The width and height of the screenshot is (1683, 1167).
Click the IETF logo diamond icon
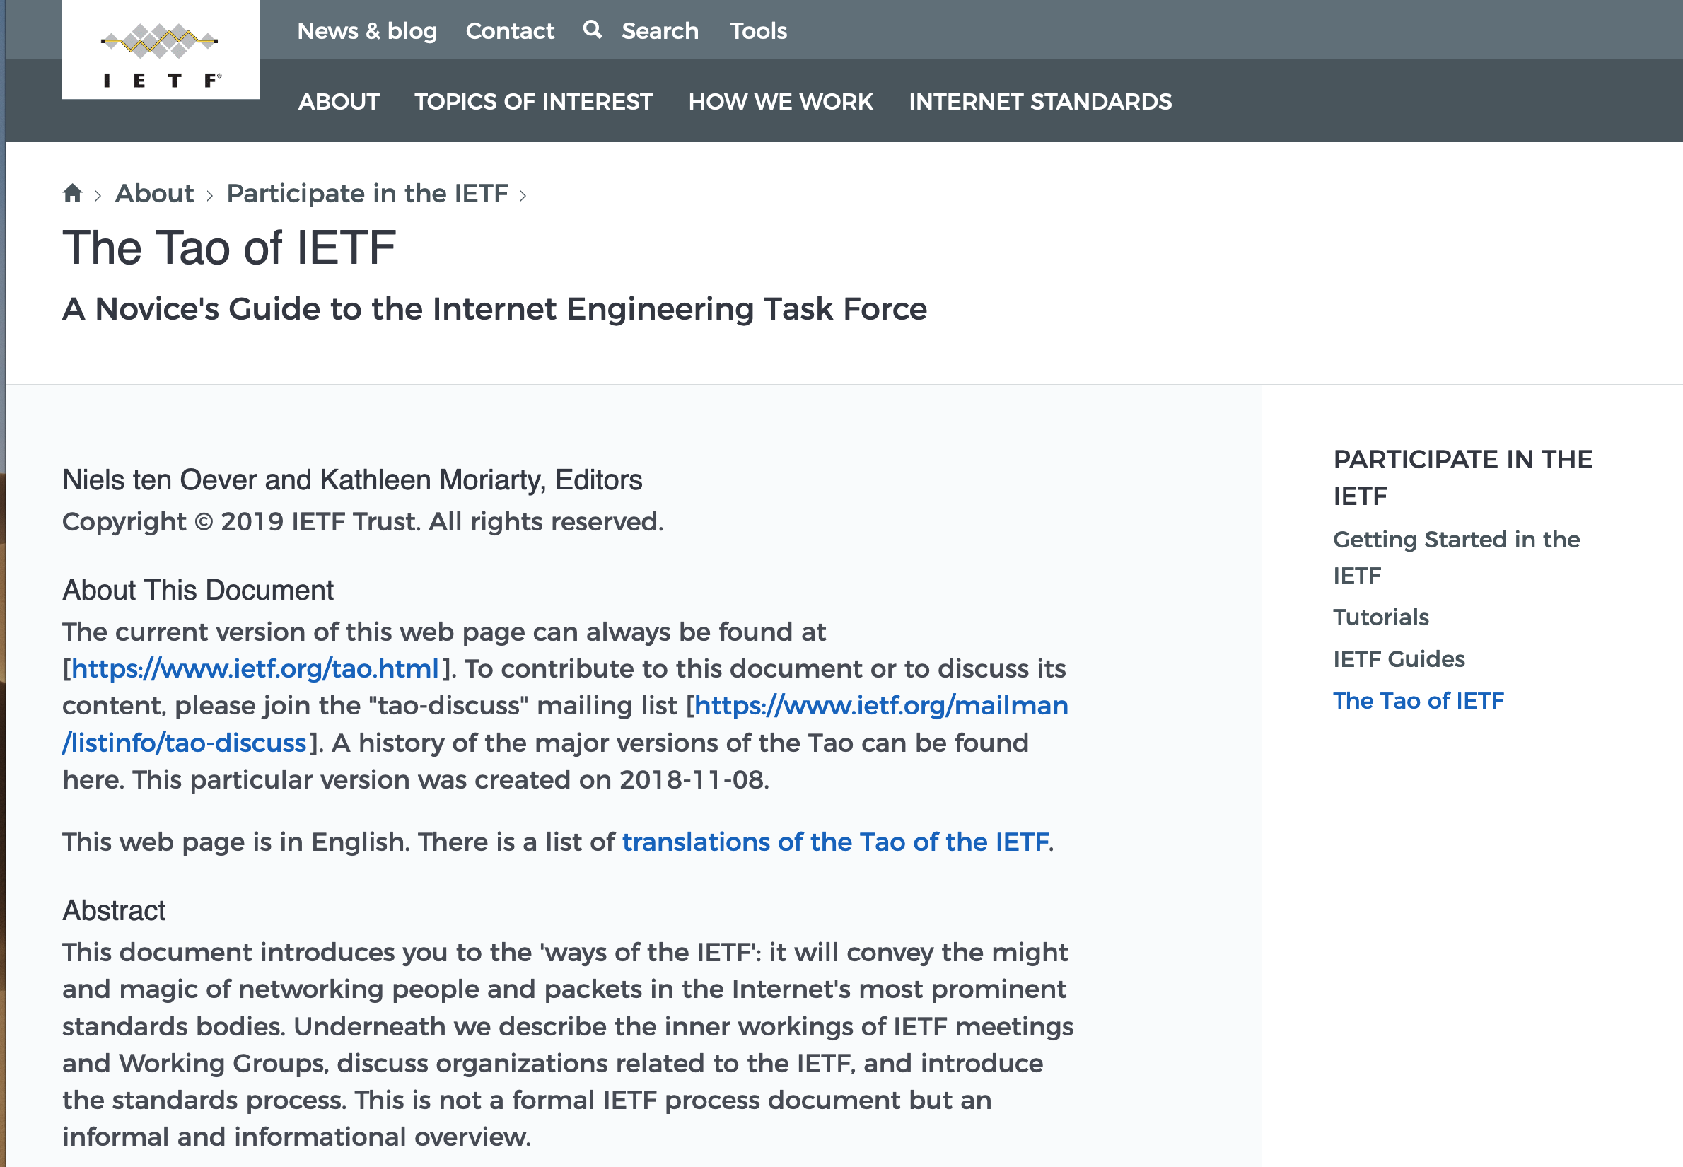[163, 40]
